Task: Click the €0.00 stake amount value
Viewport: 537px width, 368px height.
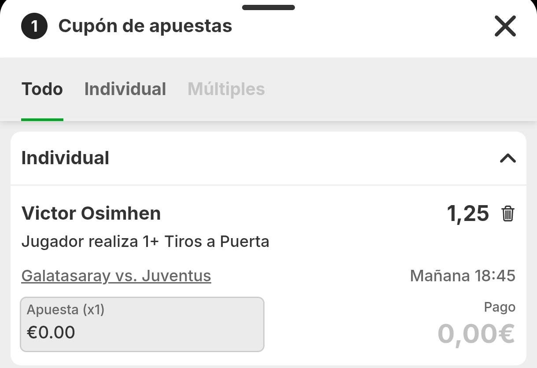Action: [51, 332]
